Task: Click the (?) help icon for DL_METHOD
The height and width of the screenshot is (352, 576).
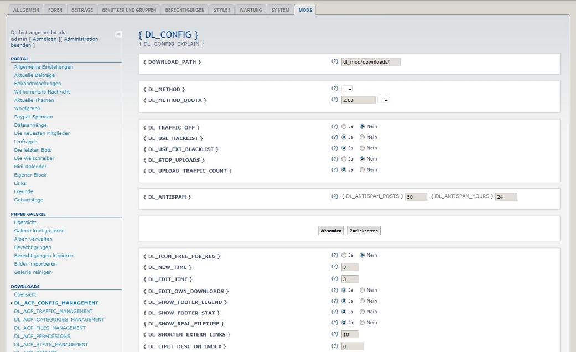Action: 334,89
